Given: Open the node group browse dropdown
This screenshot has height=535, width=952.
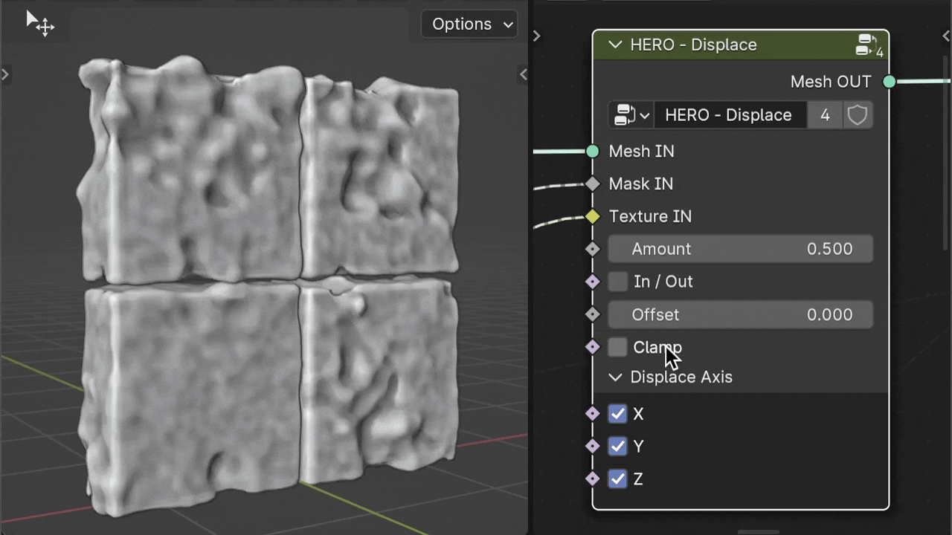Looking at the screenshot, I should (631, 115).
